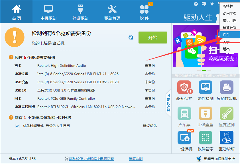
Task: Click the skin shirt icon
Action: [212, 4]
